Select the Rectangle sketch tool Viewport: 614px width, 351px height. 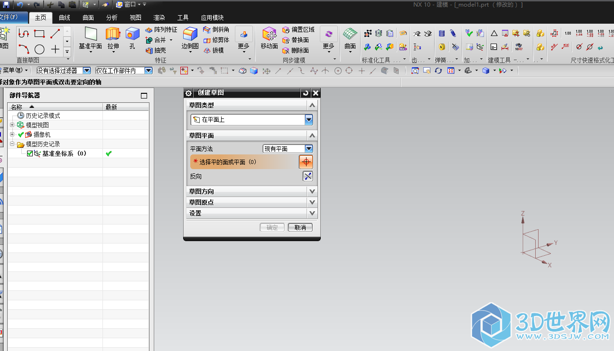point(39,34)
